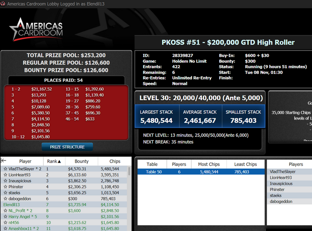Click the Players header in table seat list

[296, 164]
